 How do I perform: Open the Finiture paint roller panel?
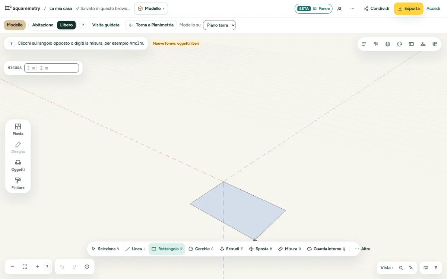point(18,183)
